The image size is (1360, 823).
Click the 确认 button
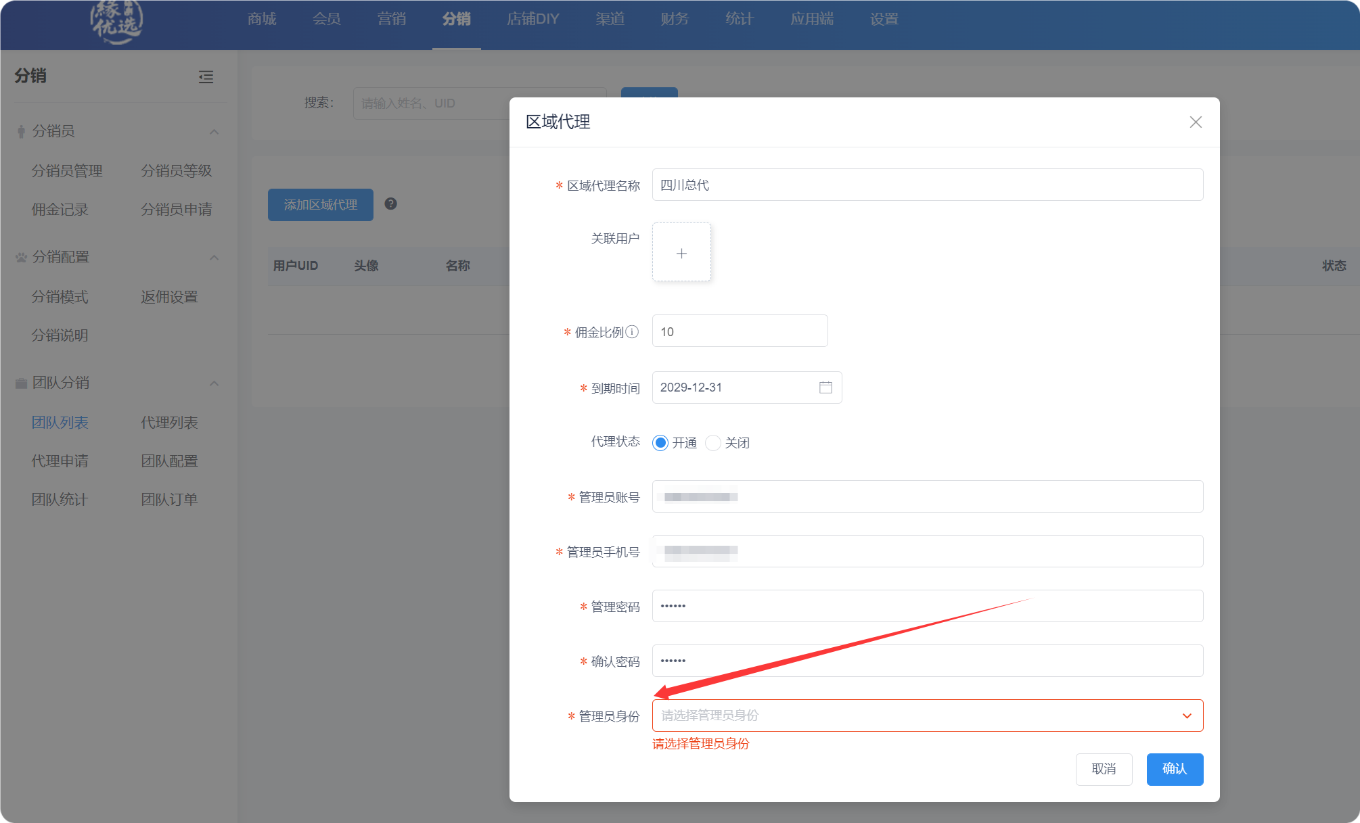pyautogui.click(x=1175, y=769)
